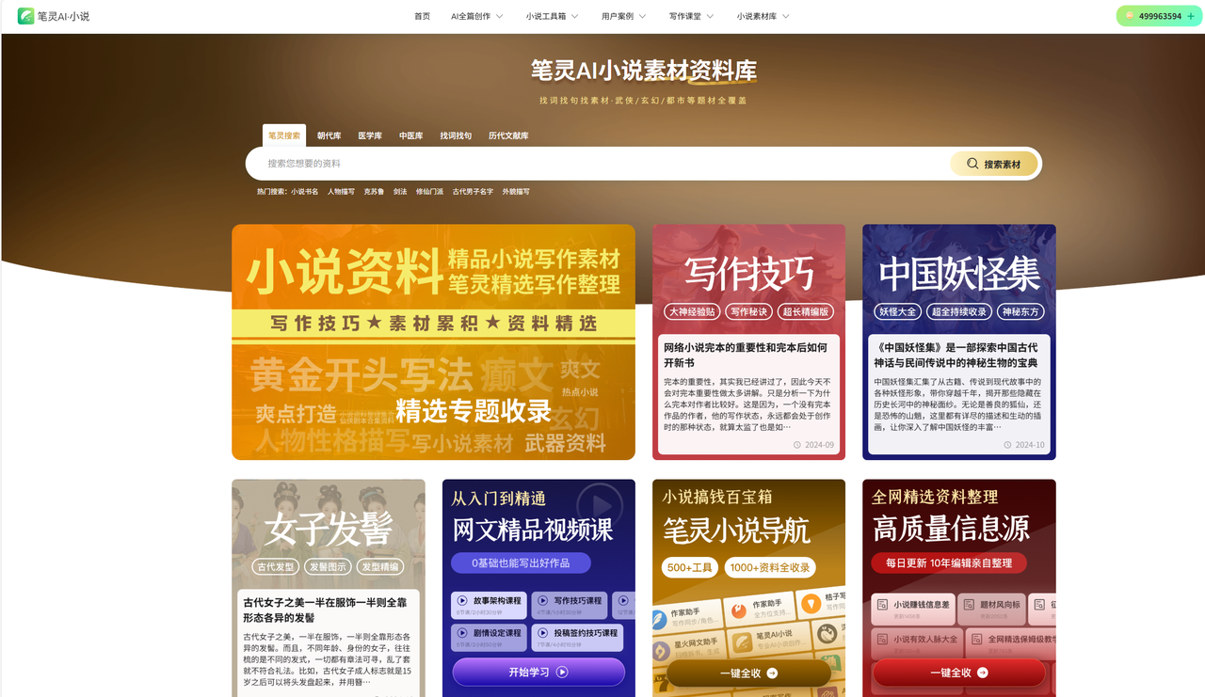Open the 小说资料 featured banner
The height and width of the screenshot is (697, 1205).
433,342
